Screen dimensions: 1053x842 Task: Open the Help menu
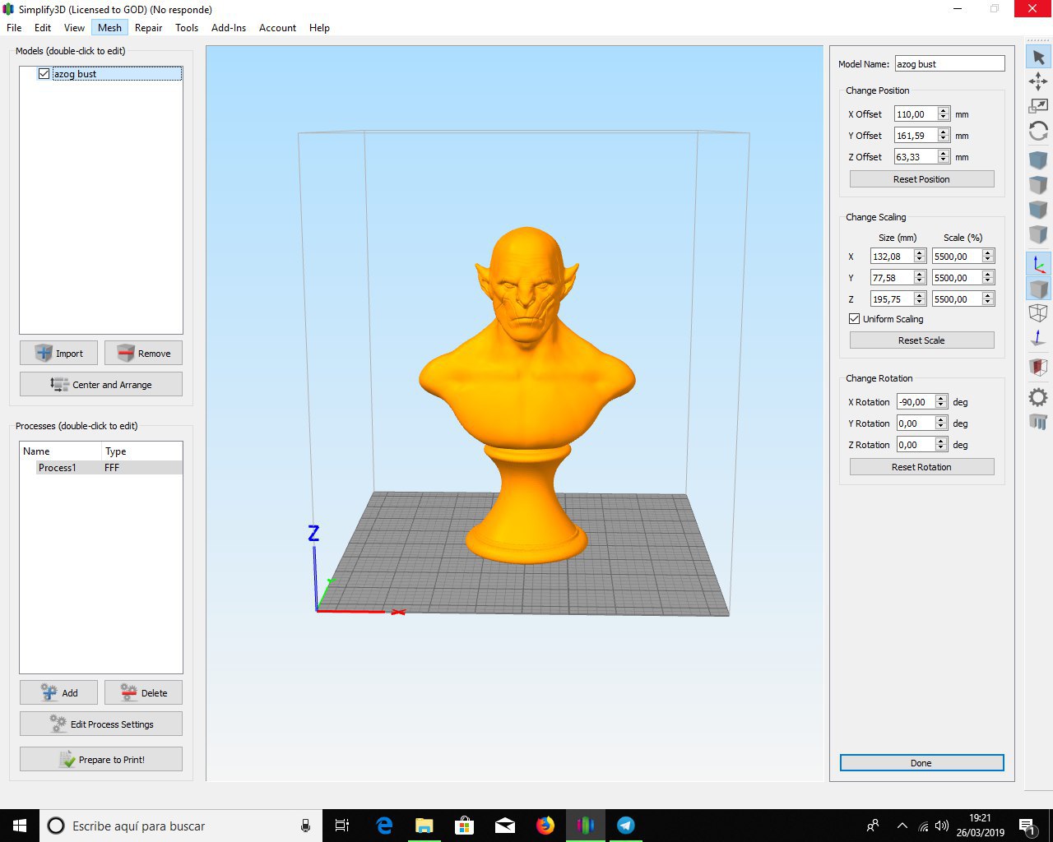click(x=319, y=28)
